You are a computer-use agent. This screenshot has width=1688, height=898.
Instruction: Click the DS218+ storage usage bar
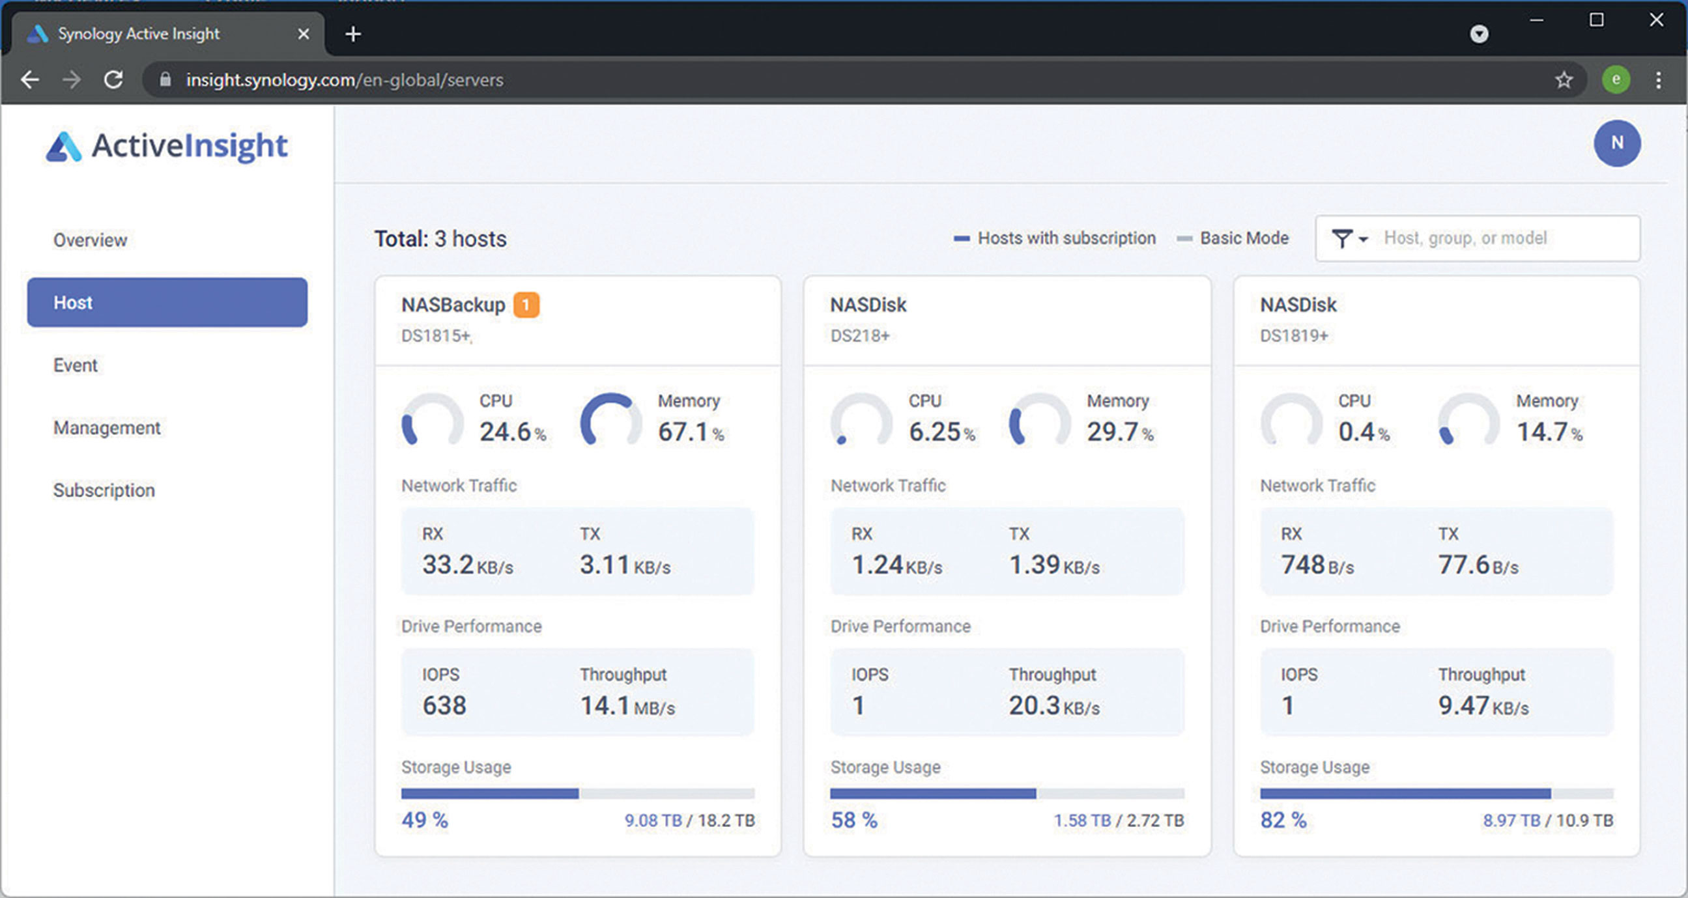[1007, 793]
